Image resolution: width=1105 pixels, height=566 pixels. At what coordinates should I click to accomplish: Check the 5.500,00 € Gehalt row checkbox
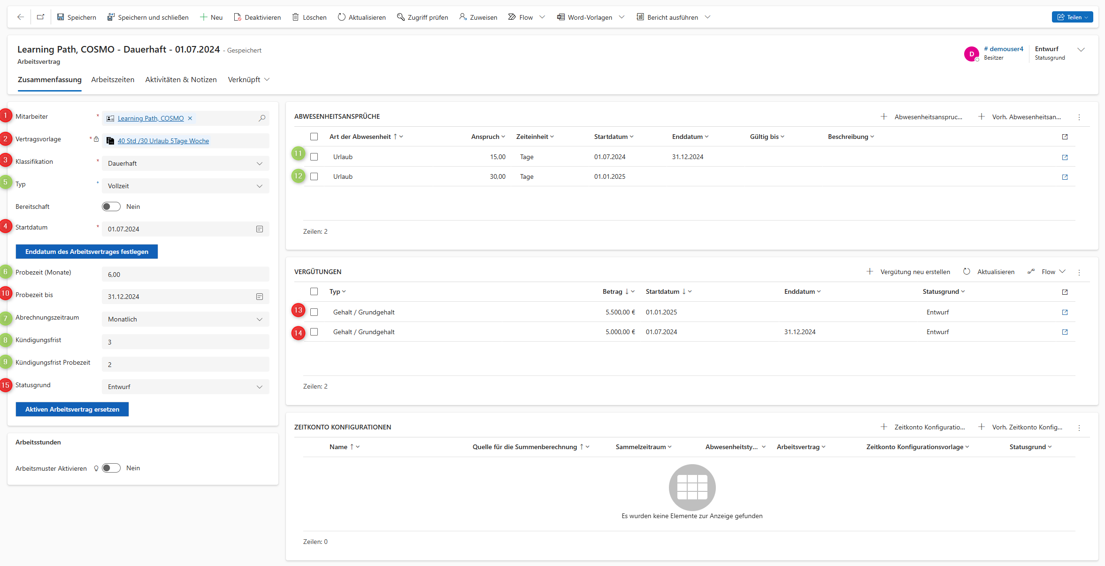314,312
